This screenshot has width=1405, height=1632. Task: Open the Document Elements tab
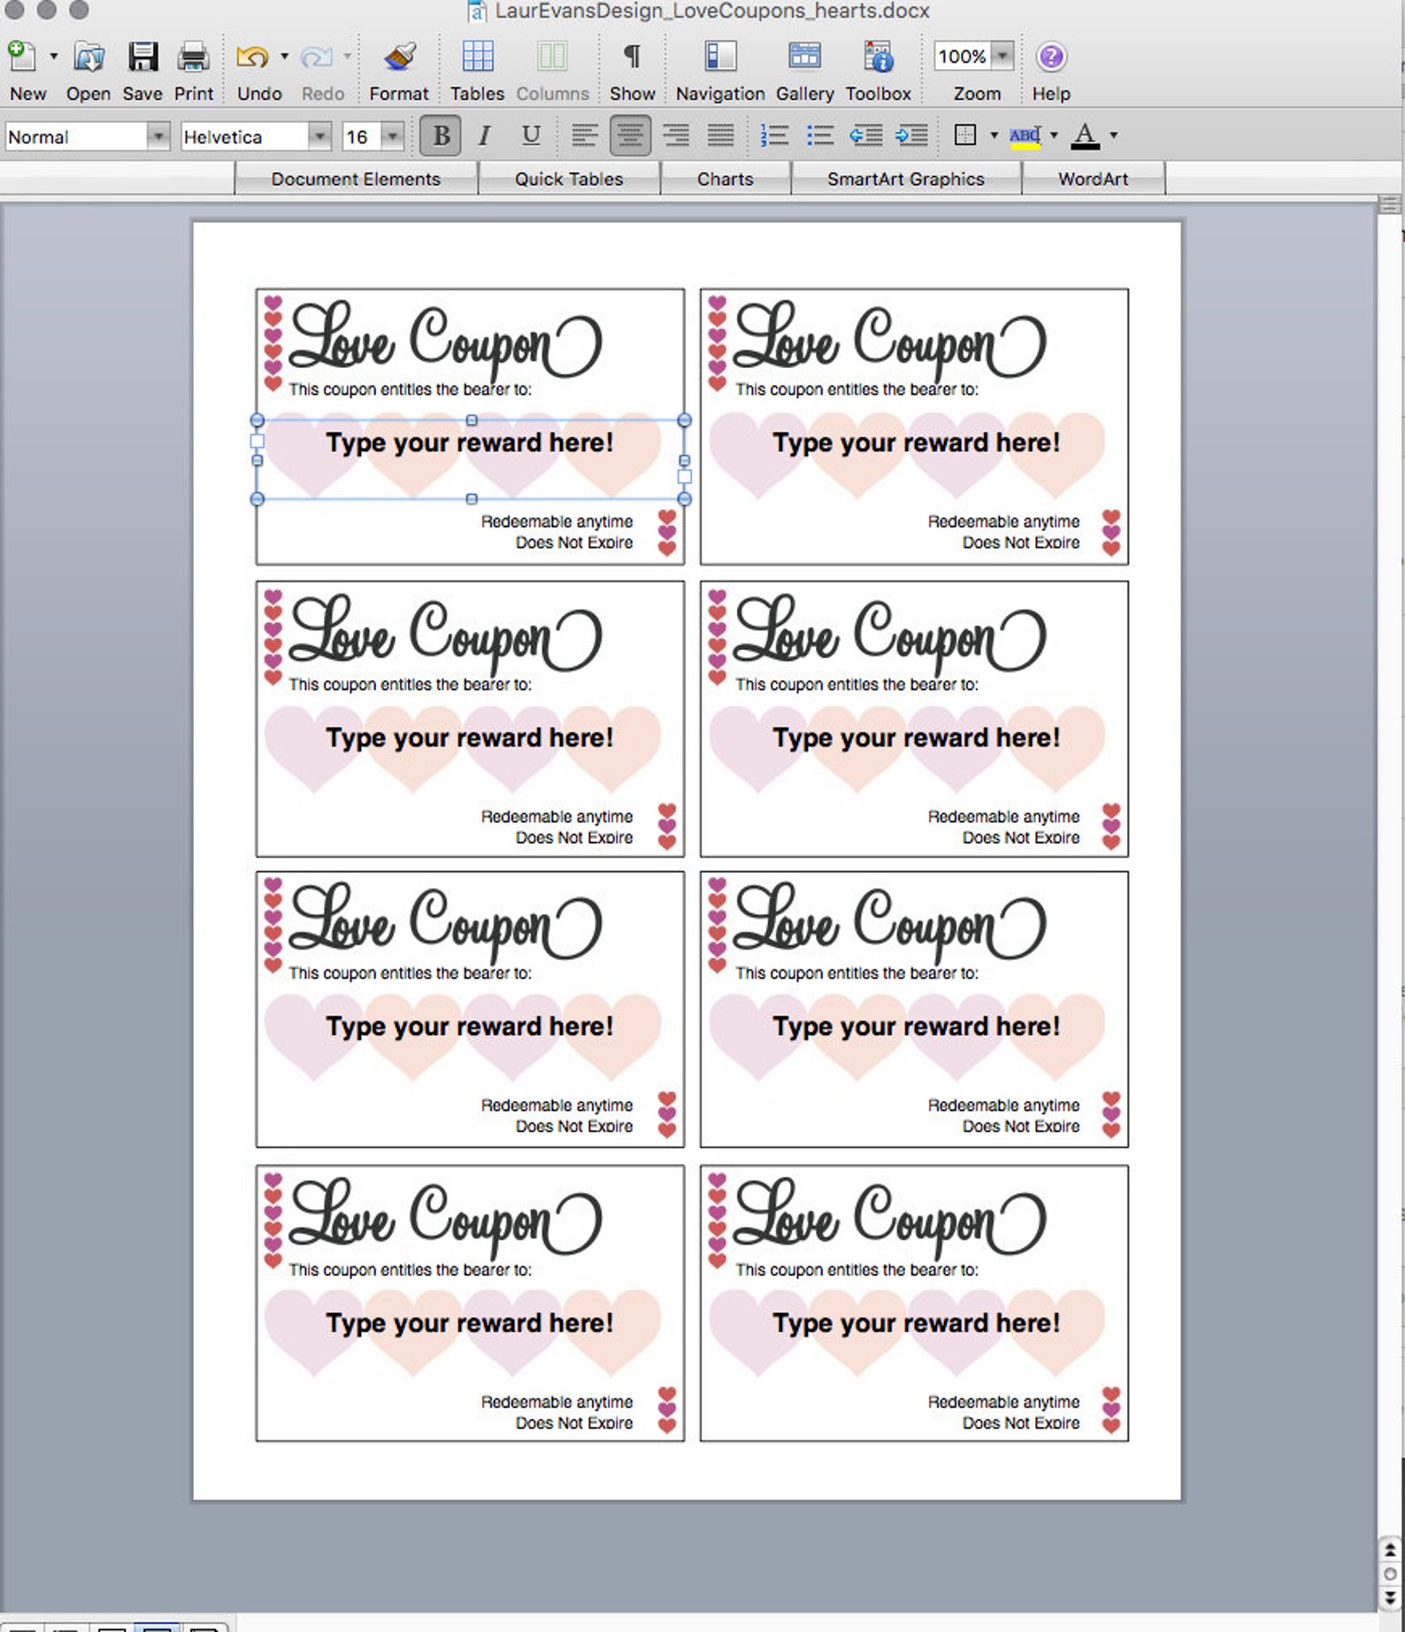point(356,179)
